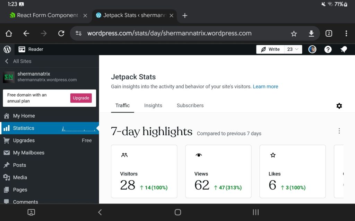Open the help question mark icon
The height and width of the screenshot is (221, 355).
328,49
